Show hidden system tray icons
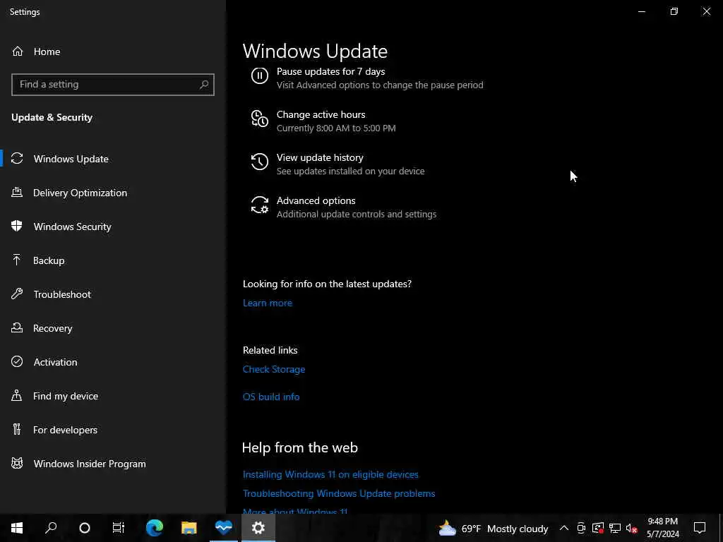 coord(564,528)
